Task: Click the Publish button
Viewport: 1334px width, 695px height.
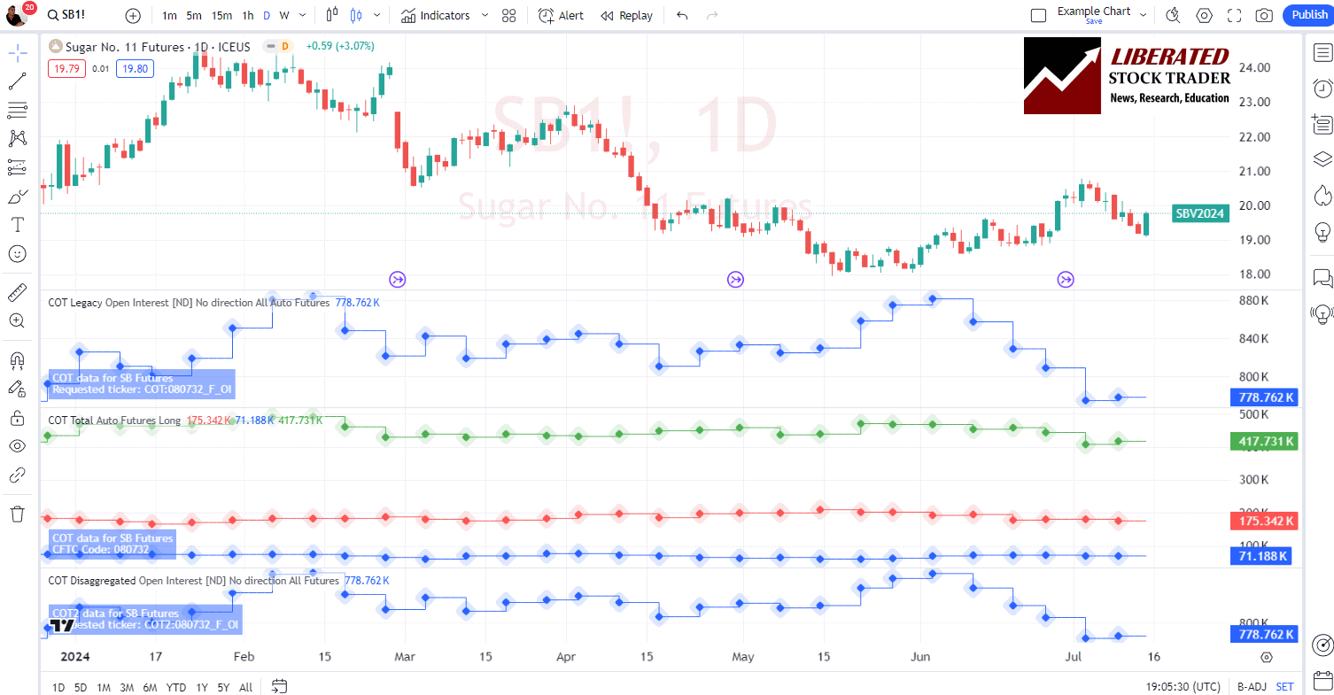Action: pyautogui.click(x=1308, y=15)
